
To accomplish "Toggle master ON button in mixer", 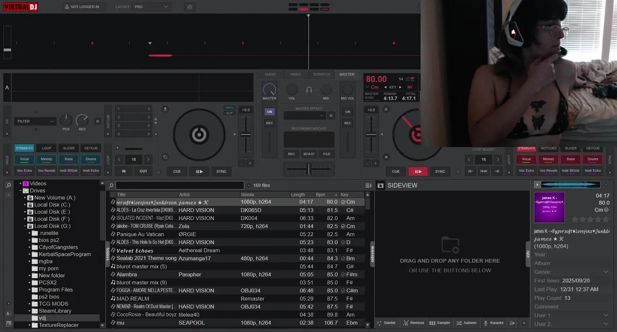I will (x=270, y=112).
